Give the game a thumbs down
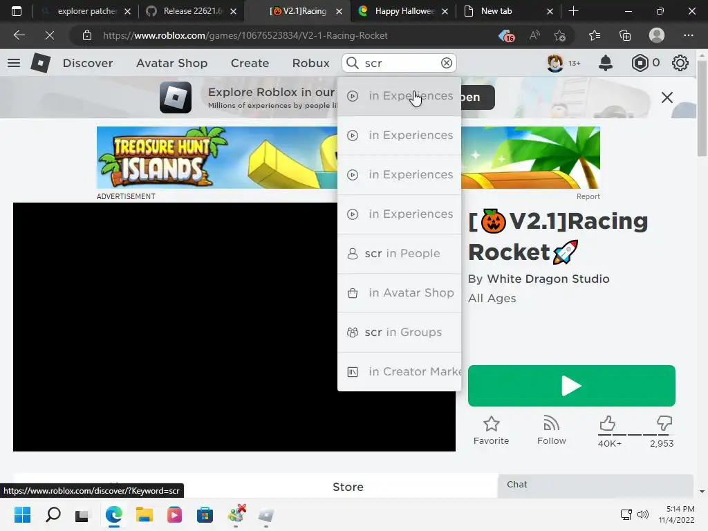This screenshot has height=531, width=708. click(664, 424)
